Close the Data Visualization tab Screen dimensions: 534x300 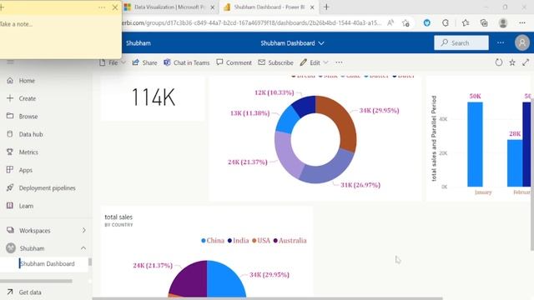point(213,7)
